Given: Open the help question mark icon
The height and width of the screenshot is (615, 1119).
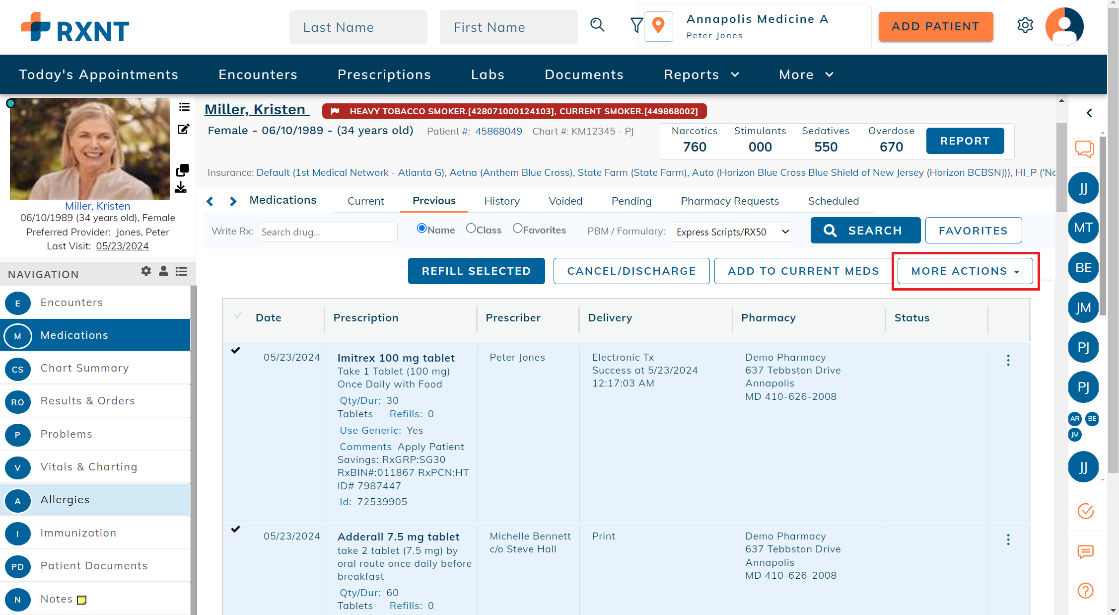Looking at the screenshot, I should 1086,591.
